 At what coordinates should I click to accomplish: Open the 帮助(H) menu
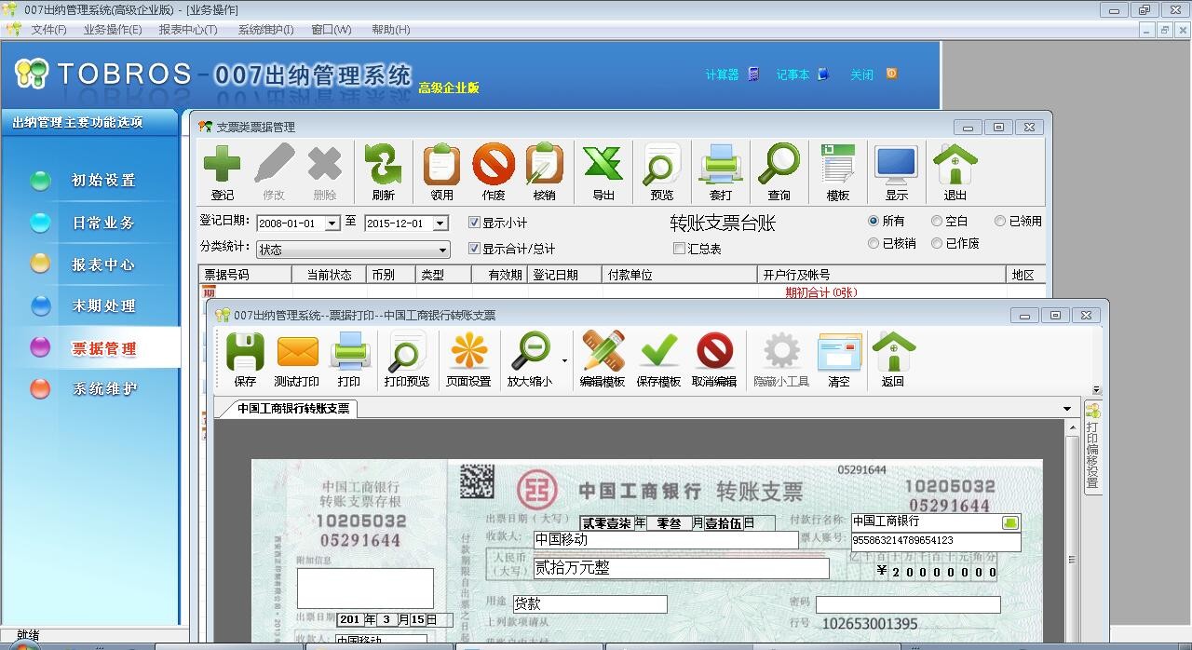[x=390, y=30]
